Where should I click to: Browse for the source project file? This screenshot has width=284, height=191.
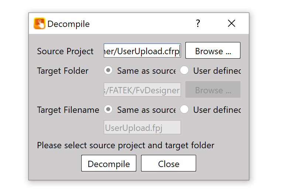[x=213, y=51]
